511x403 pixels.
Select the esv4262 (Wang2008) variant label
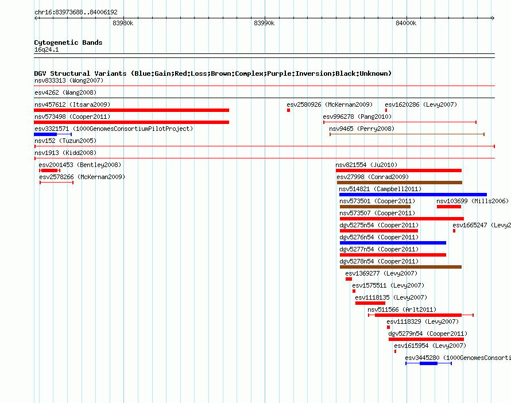coord(65,92)
